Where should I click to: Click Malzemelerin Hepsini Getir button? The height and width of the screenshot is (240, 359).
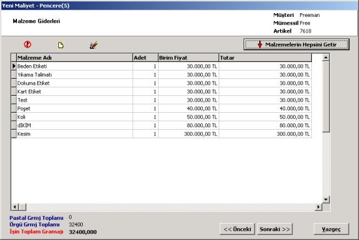[296, 44]
